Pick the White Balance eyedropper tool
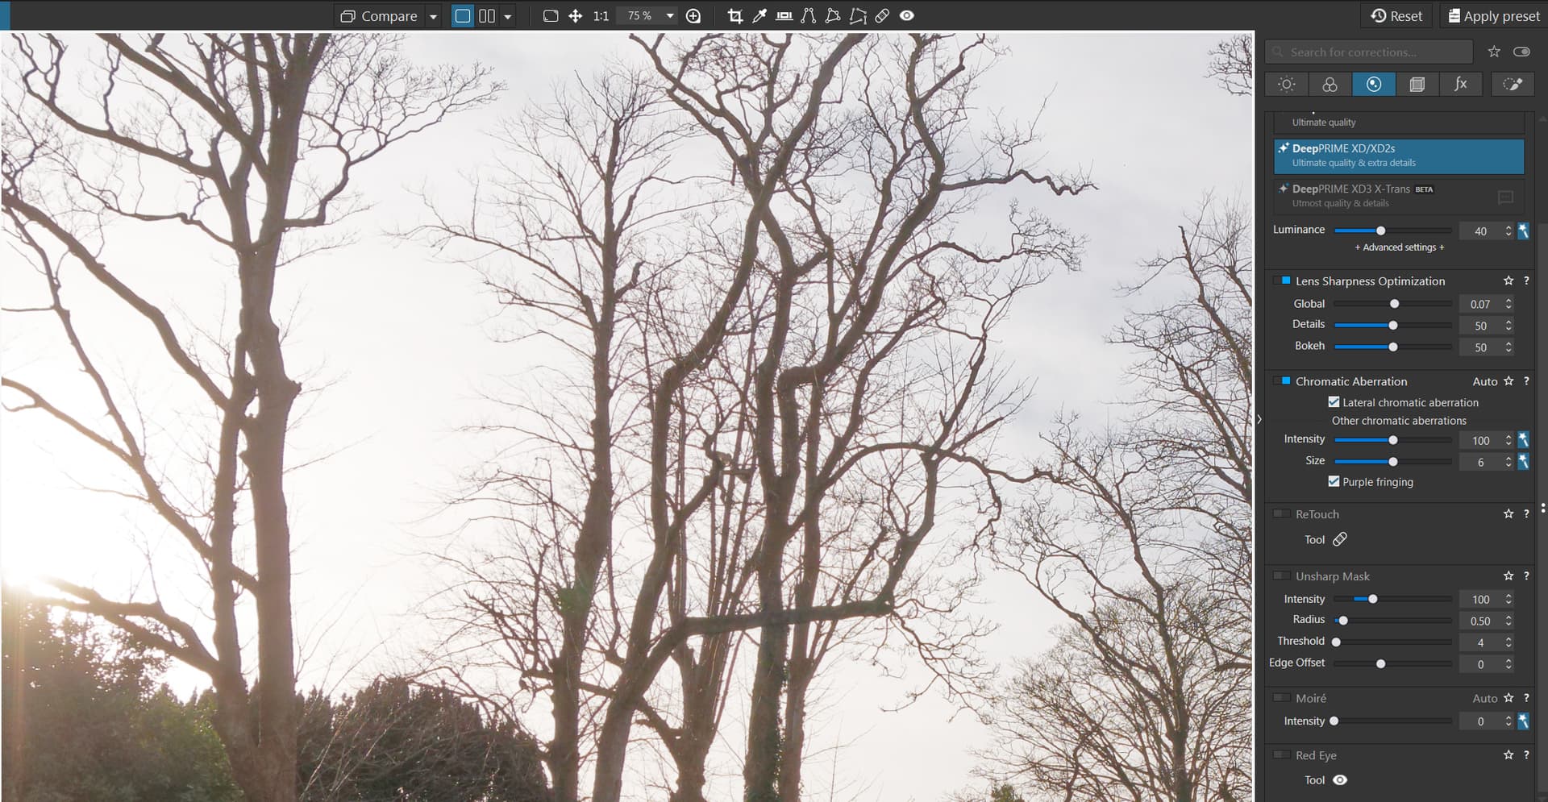Viewport: 1548px width, 802px height. [759, 16]
